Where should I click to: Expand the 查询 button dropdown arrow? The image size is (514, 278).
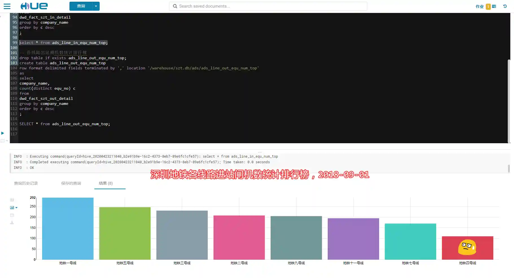[96, 6]
